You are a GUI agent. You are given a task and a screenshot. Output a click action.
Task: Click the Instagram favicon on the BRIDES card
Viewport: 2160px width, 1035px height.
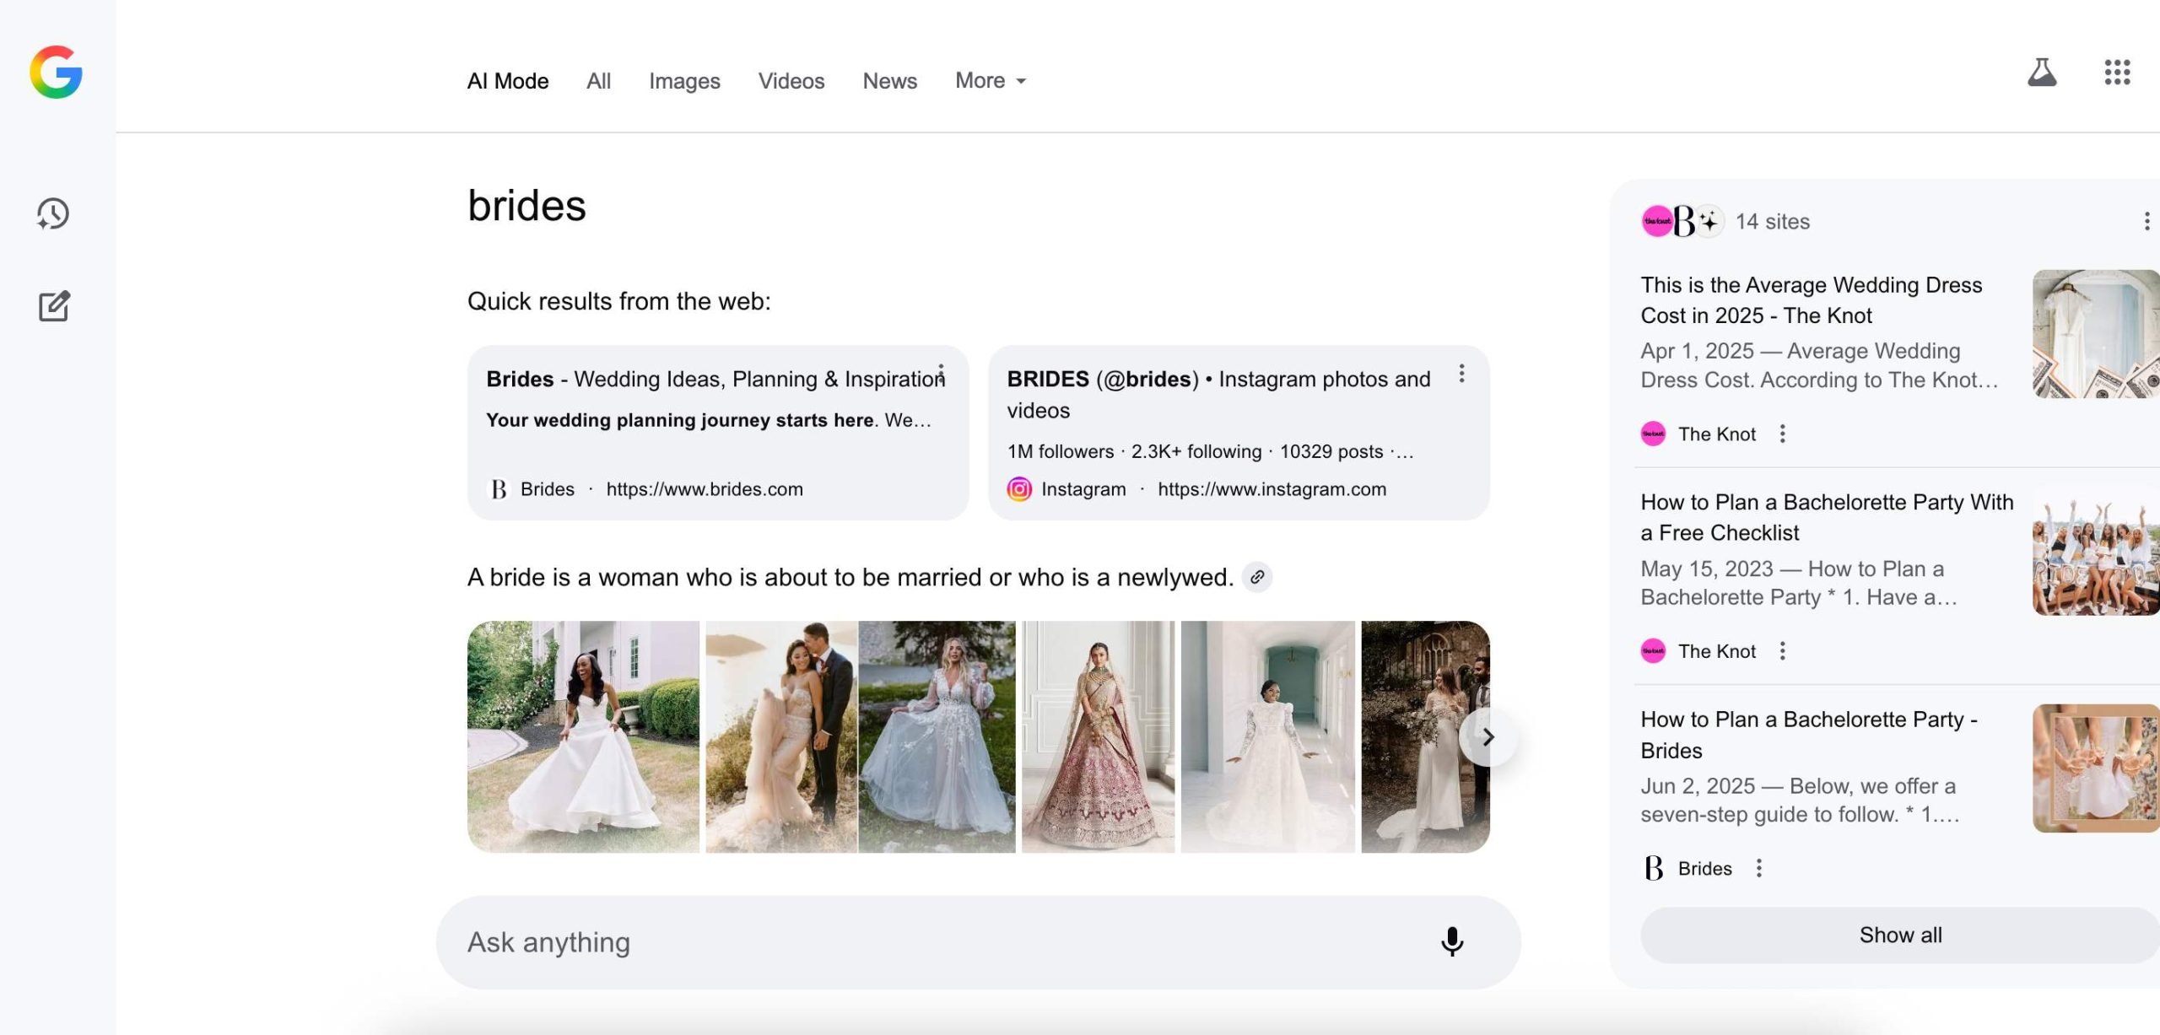[1018, 488]
